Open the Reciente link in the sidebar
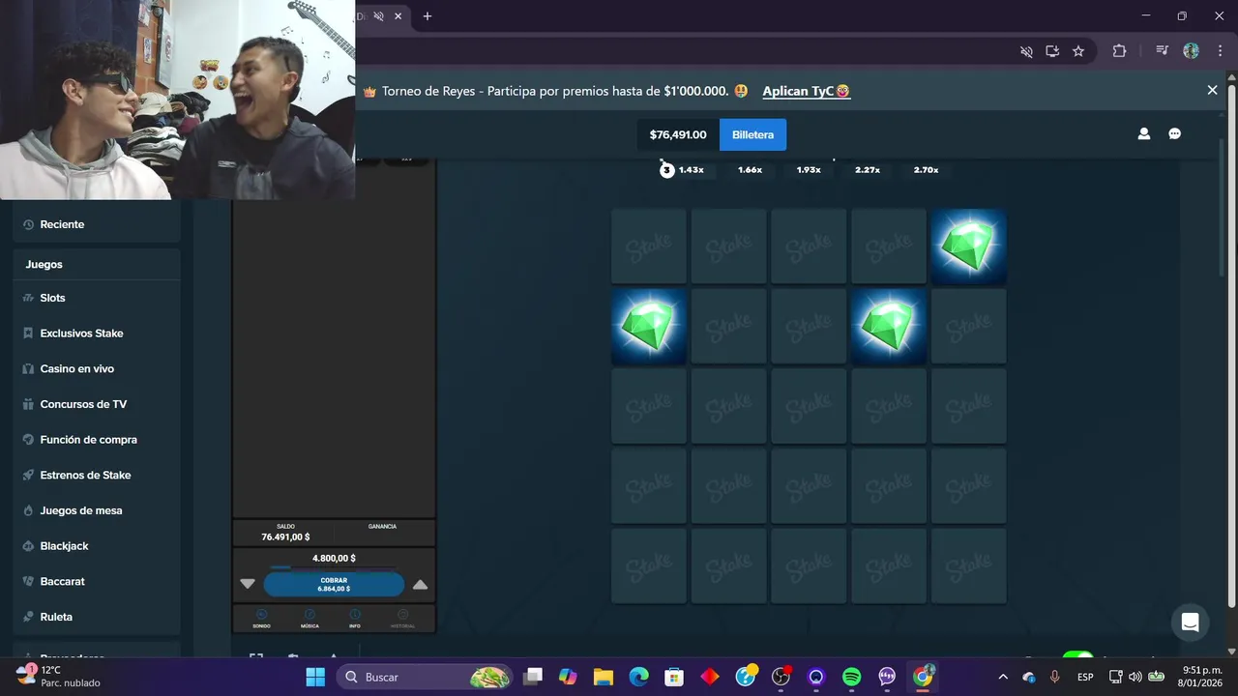1238x696 pixels. click(62, 224)
